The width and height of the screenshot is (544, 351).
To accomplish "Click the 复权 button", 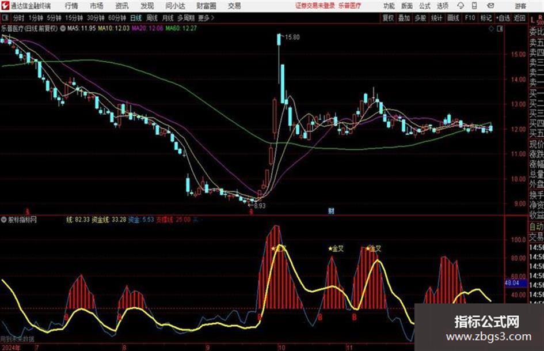I will [388, 18].
